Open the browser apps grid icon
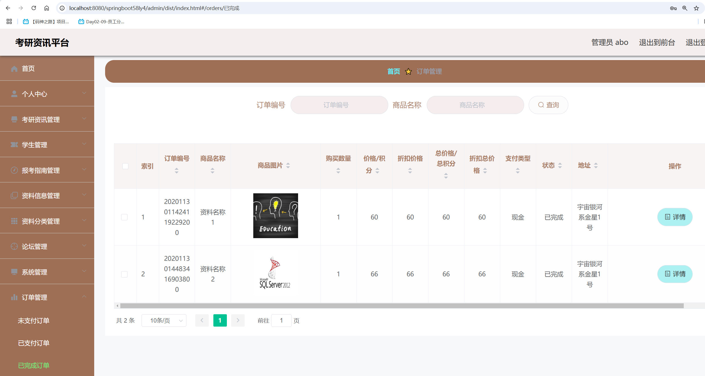Image resolution: width=705 pixels, height=376 pixels. point(9,22)
